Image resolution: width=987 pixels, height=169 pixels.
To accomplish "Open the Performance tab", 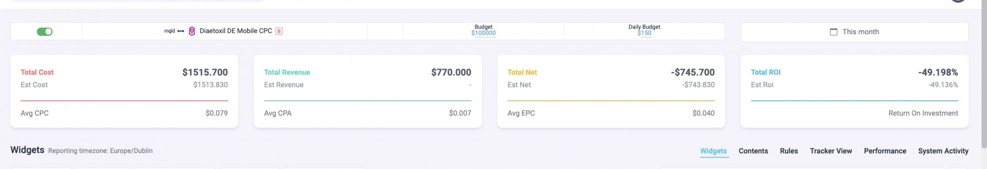I will [x=885, y=151].
